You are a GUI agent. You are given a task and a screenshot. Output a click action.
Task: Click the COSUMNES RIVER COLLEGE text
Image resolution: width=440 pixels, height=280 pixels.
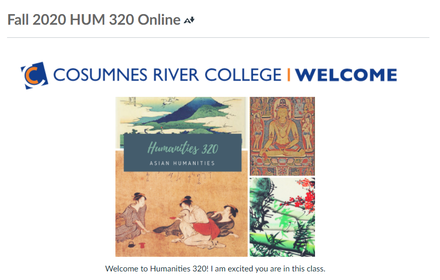(x=167, y=75)
